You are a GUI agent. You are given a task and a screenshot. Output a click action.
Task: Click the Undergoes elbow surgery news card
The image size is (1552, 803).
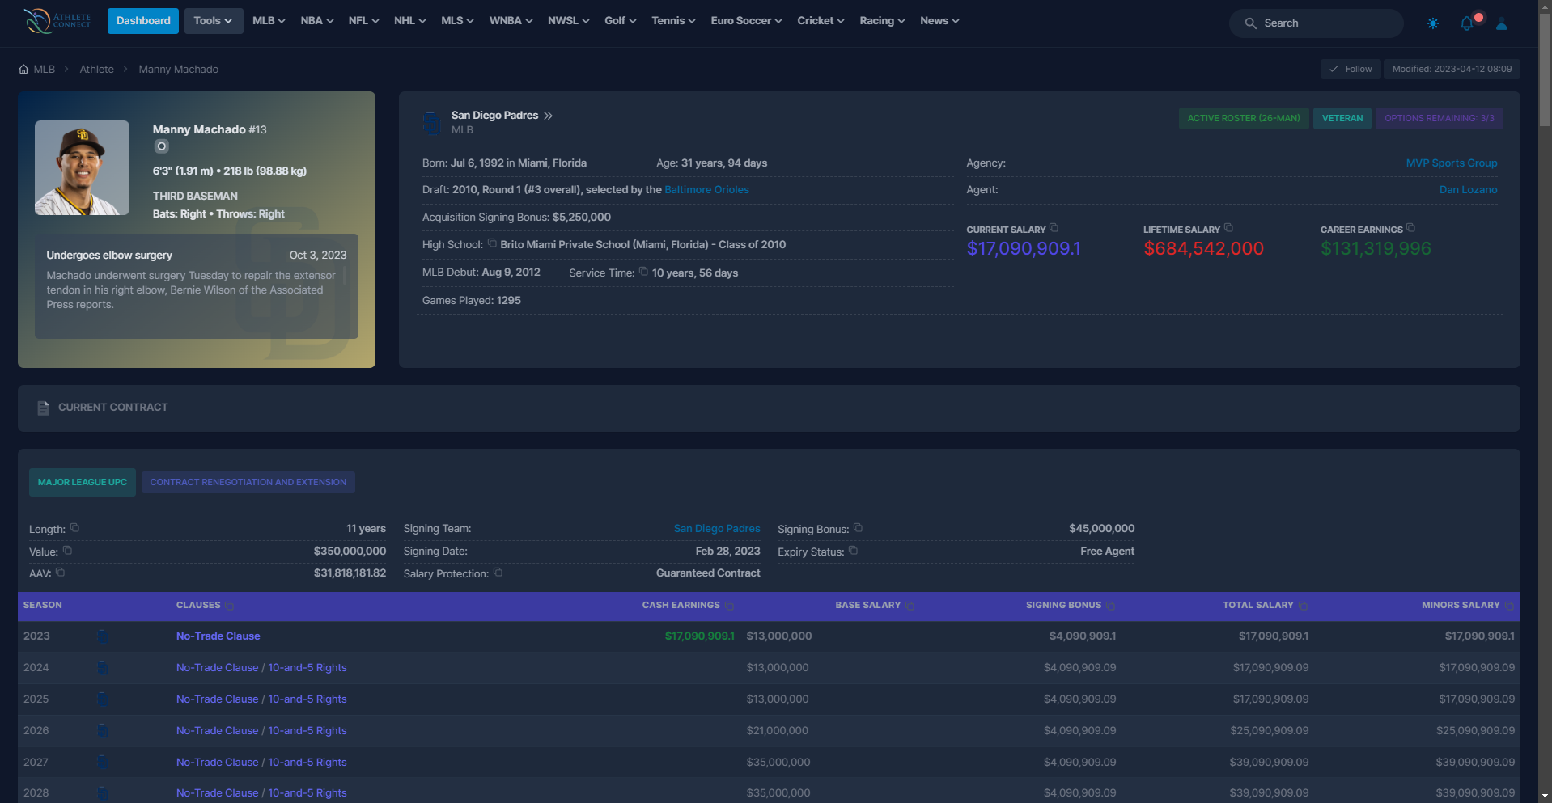(x=197, y=286)
